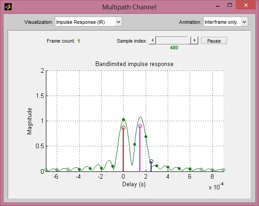Click the Bandlimited impulse response title
Image resolution: width=259 pixels, height=206 pixels.
(x=134, y=64)
